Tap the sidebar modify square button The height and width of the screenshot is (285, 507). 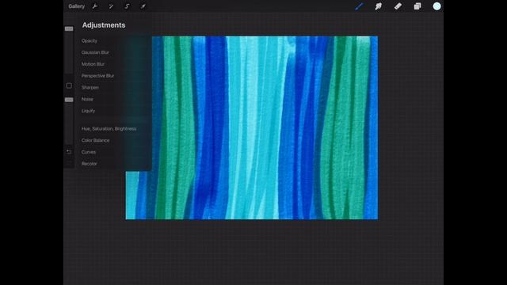pos(69,85)
